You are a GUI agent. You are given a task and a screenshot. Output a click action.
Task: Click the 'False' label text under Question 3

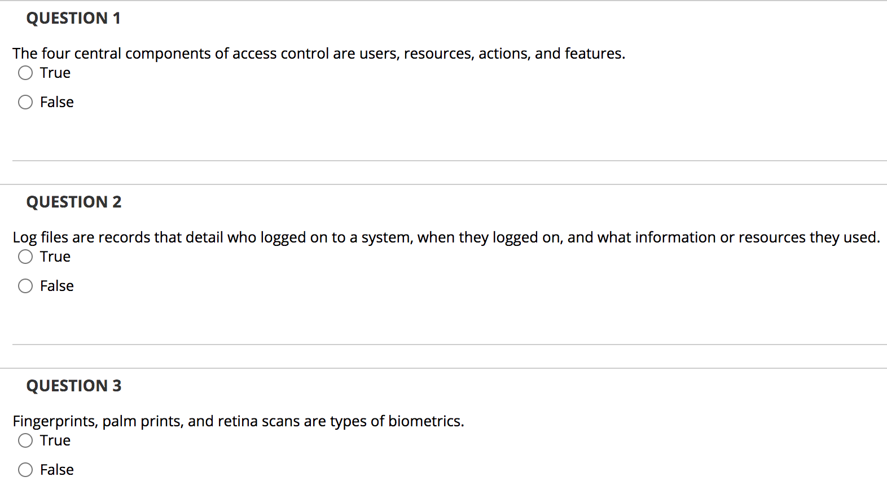coord(57,470)
